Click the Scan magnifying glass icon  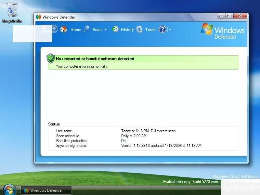pos(86,29)
